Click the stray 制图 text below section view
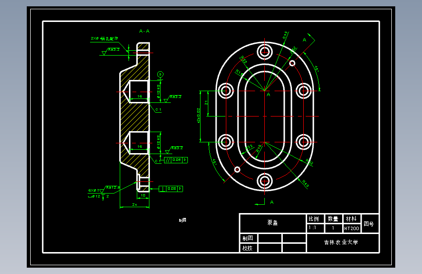 (183, 220)
